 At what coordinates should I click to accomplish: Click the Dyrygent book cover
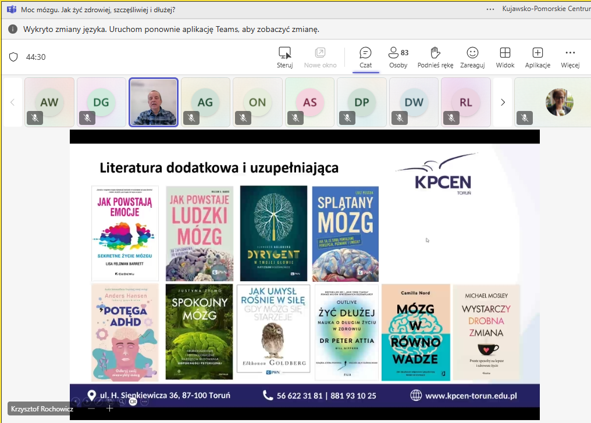pos(273,234)
